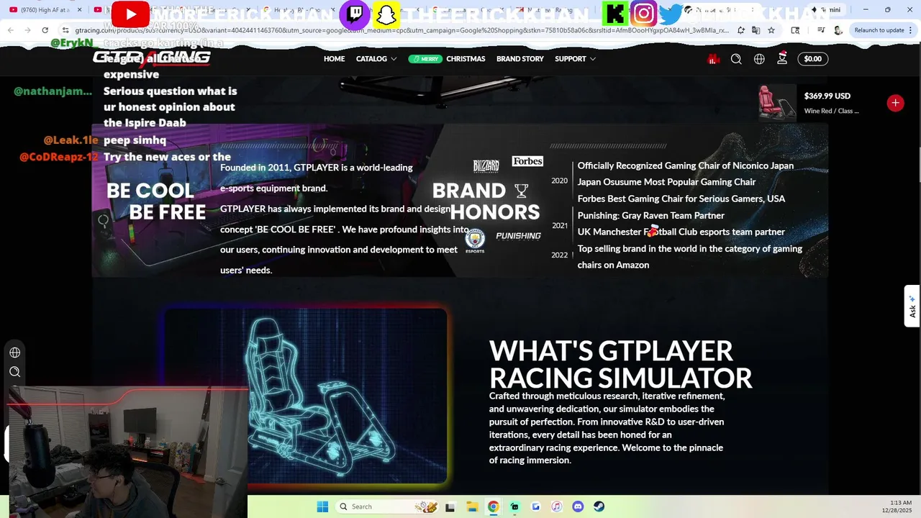Image resolution: width=921 pixels, height=518 pixels.
Task: Open Steam from the taskbar
Action: click(x=599, y=506)
